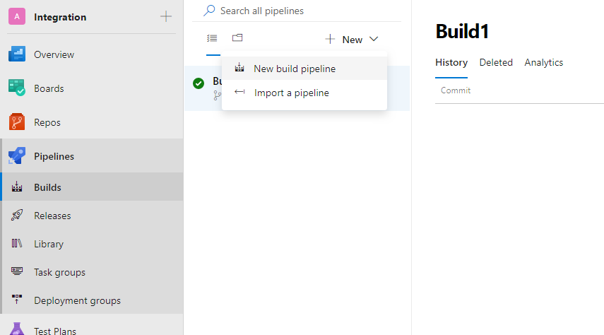Select Import a pipeline menu entry

pyautogui.click(x=291, y=93)
